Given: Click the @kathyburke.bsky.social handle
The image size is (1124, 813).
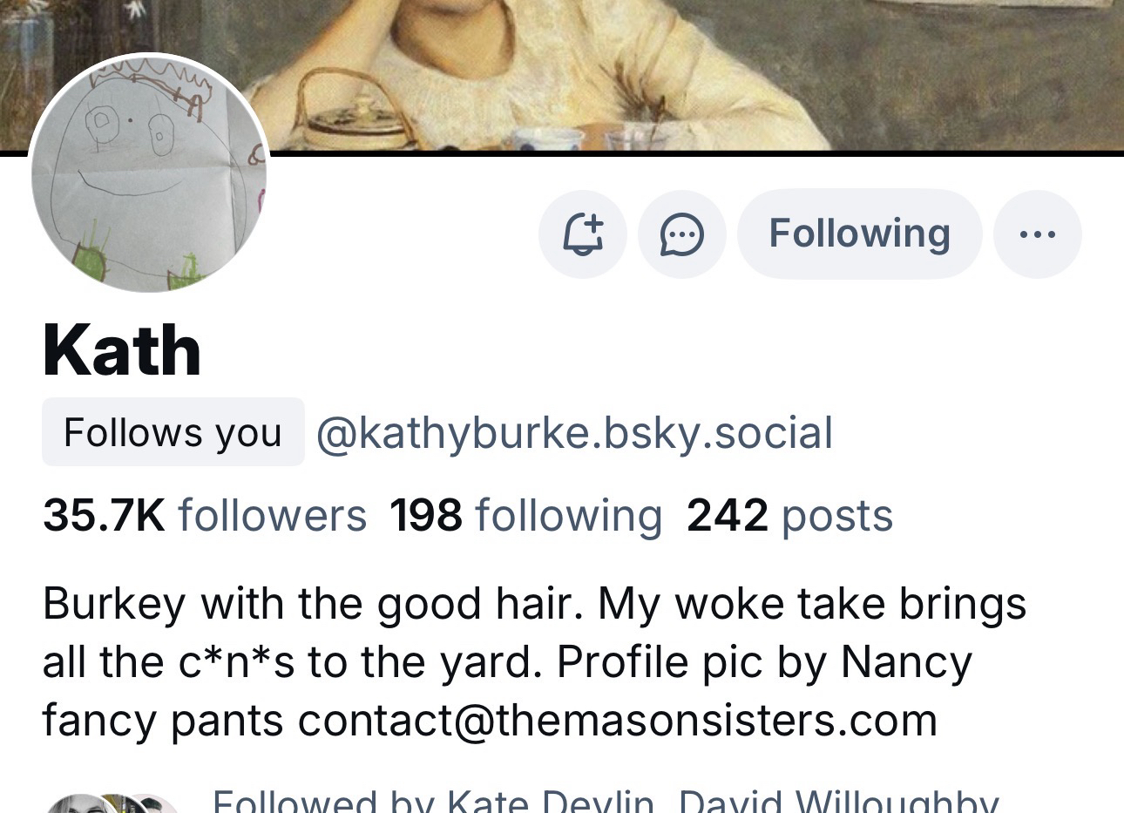Looking at the screenshot, I should tap(574, 433).
